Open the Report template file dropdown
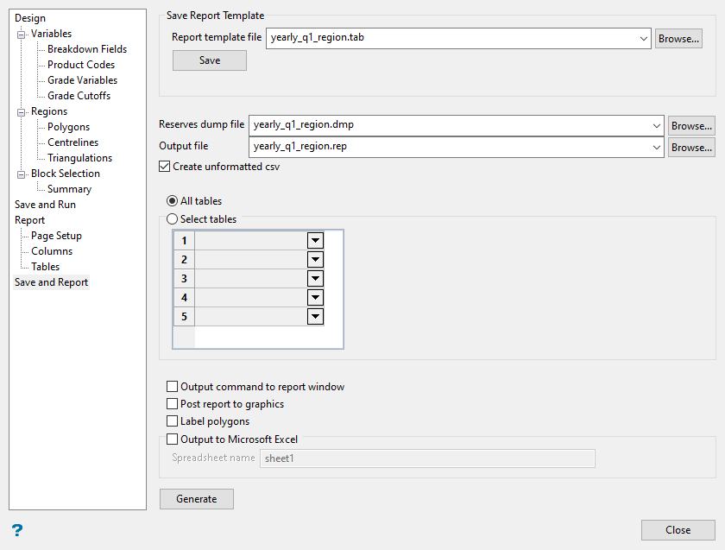 643,38
